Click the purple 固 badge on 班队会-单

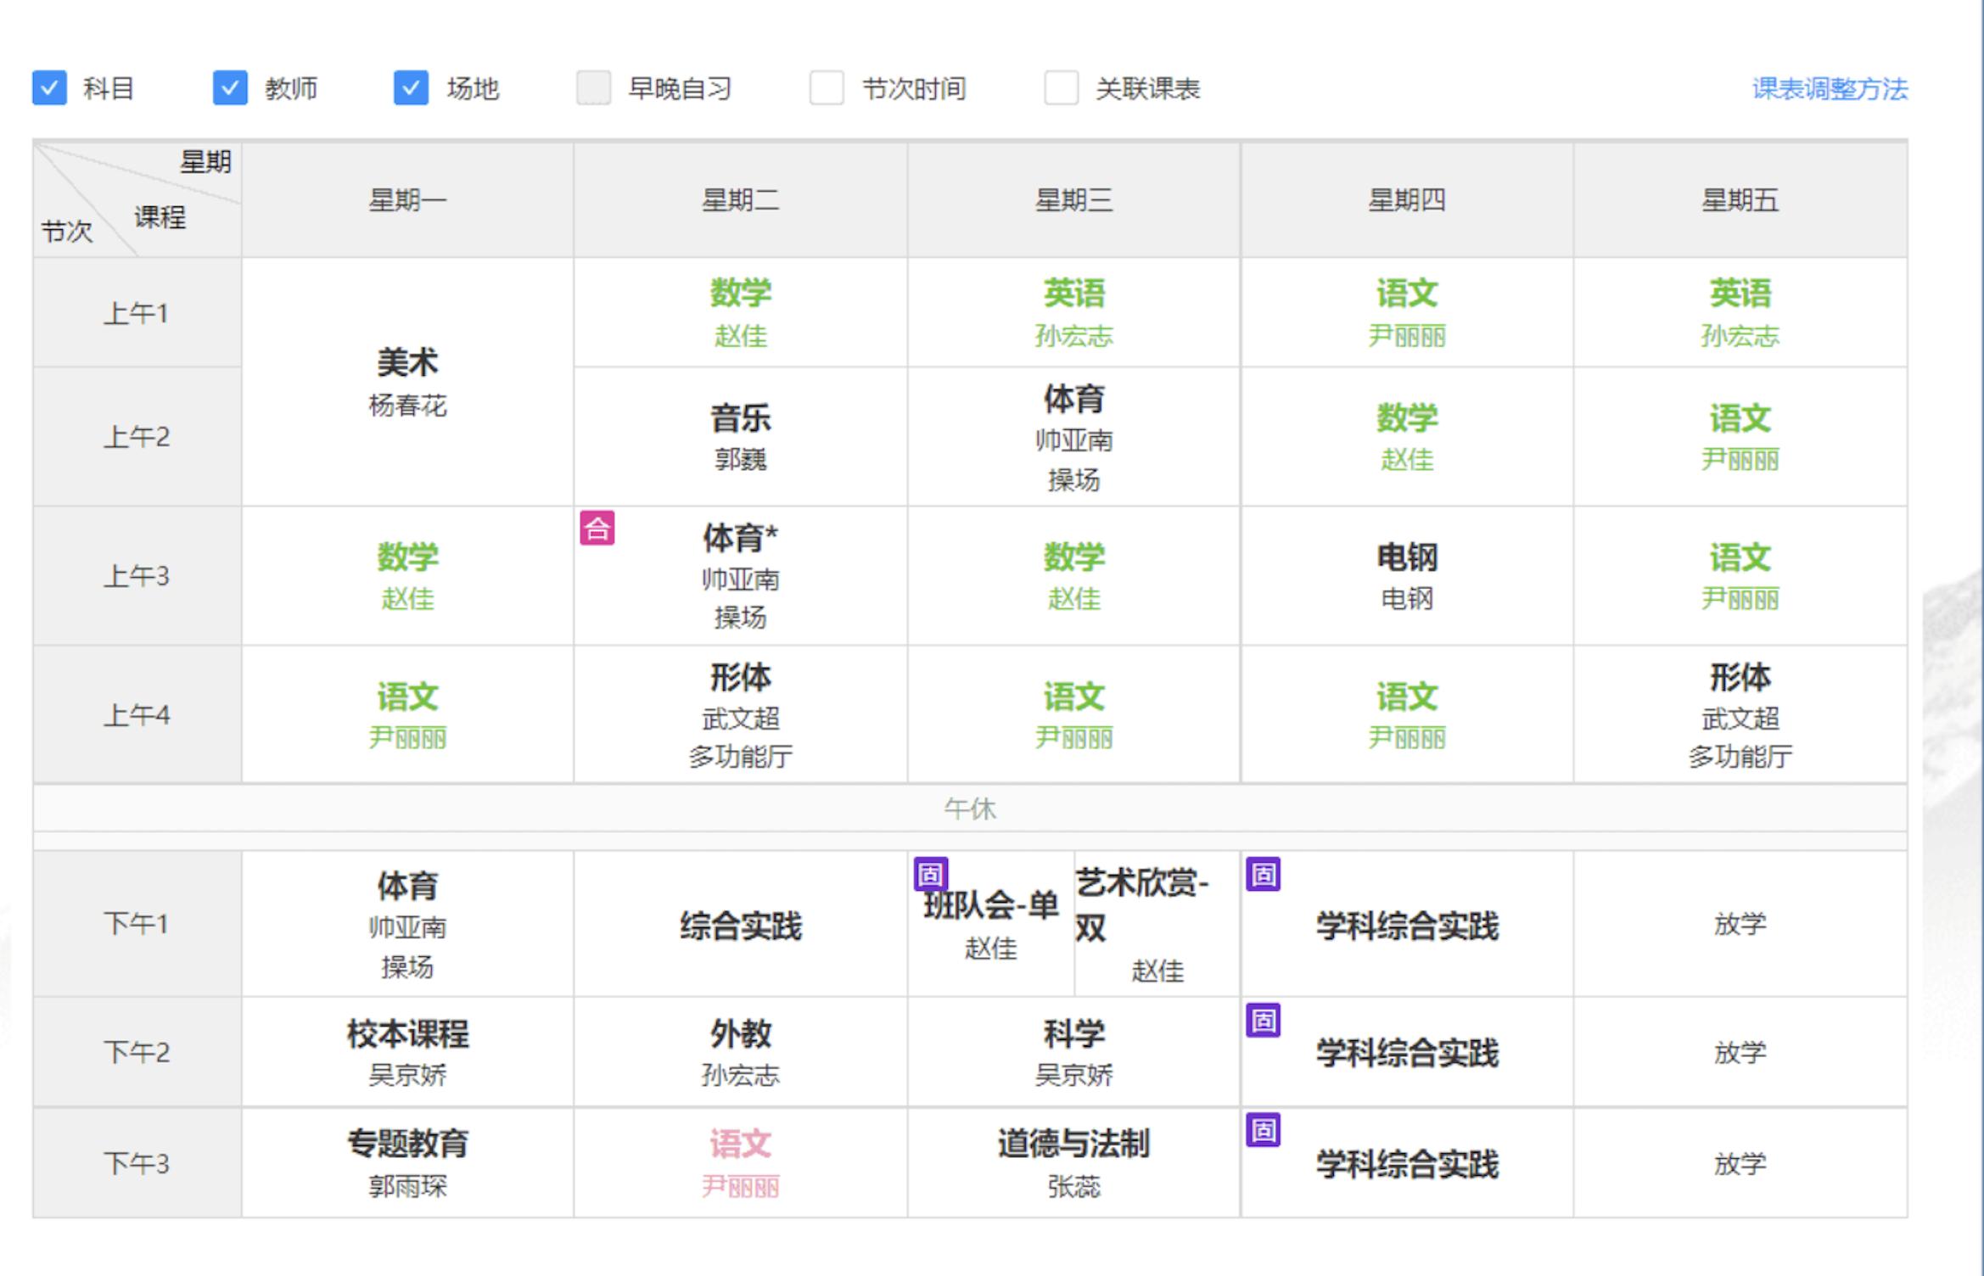[930, 871]
